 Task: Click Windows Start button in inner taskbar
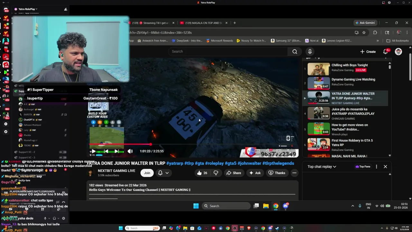pyautogui.click(x=196, y=206)
